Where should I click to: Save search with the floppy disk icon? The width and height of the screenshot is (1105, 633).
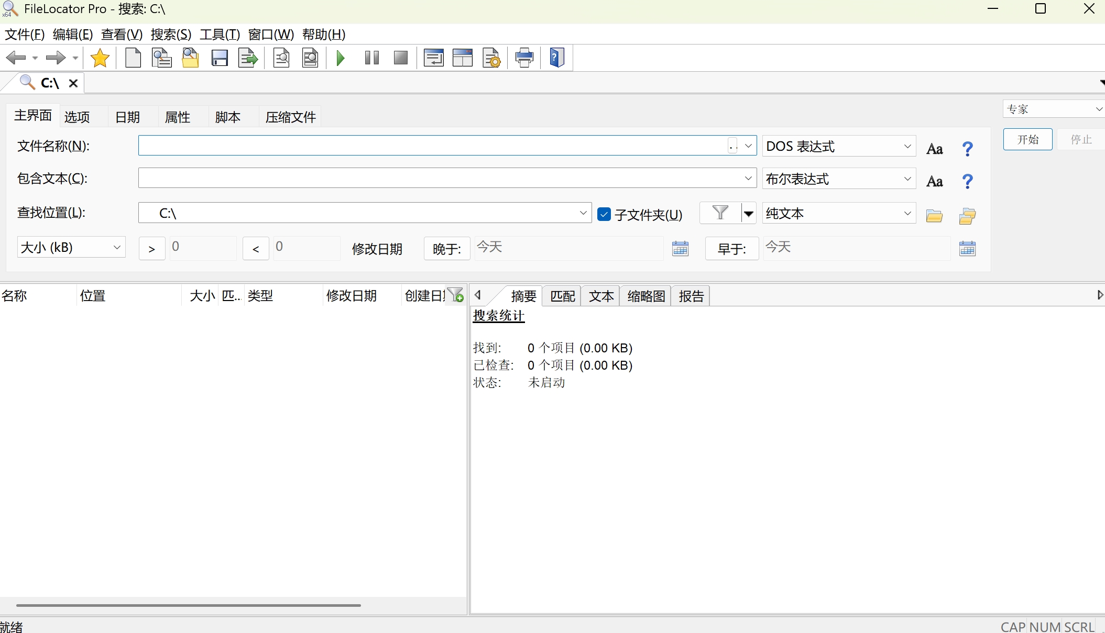pos(220,58)
